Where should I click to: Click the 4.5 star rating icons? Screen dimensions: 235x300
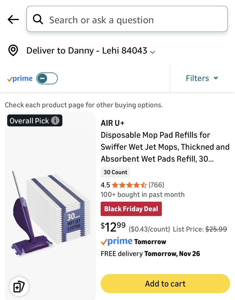pyautogui.click(x=129, y=185)
